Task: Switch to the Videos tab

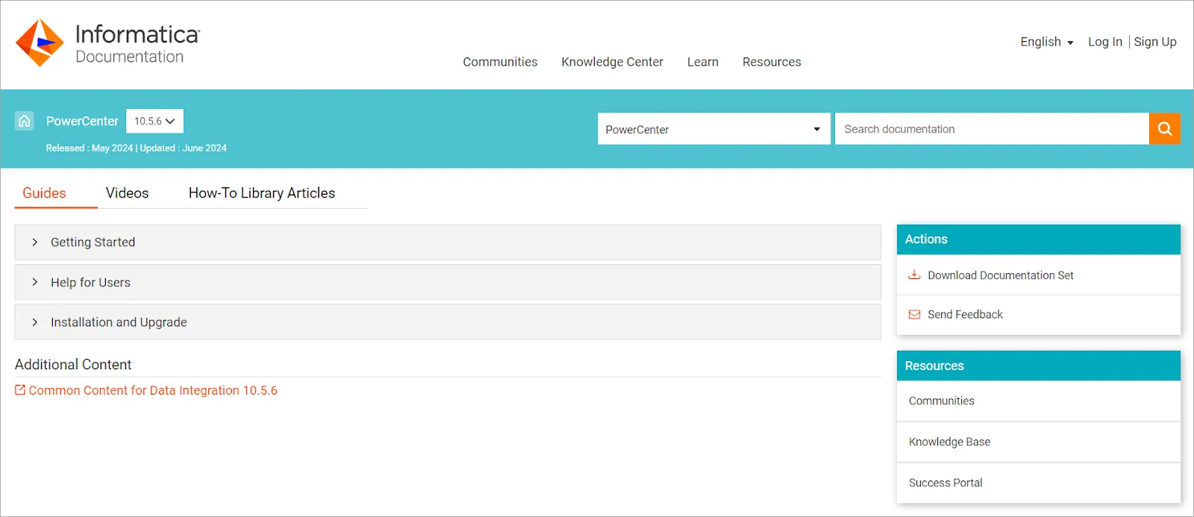Action: [x=128, y=192]
